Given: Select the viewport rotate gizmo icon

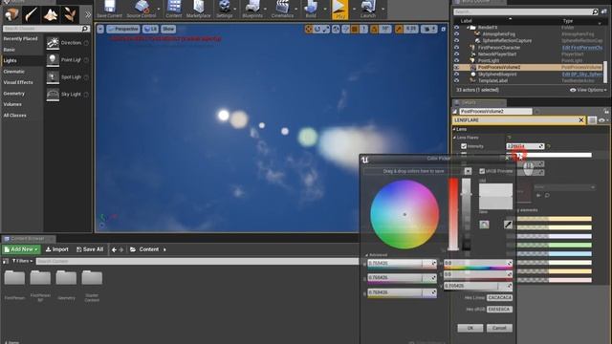Looking at the screenshot, I should (317, 29).
